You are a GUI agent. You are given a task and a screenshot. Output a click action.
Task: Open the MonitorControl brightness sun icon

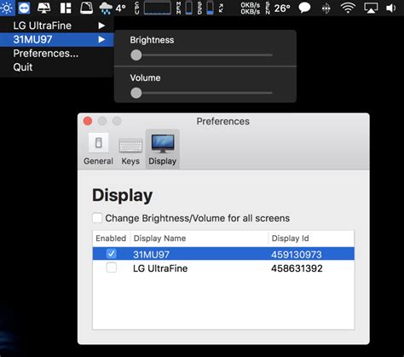point(7,8)
